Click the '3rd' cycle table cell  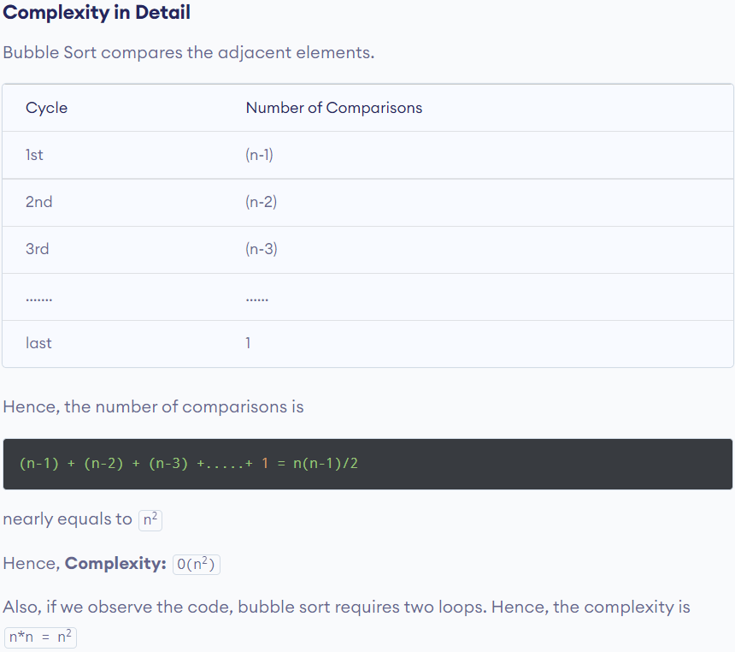37,249
